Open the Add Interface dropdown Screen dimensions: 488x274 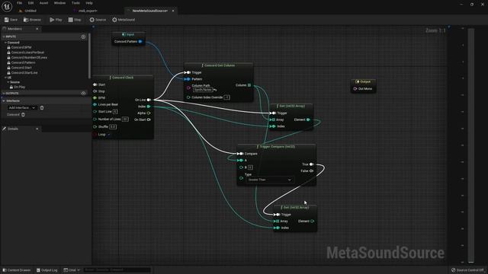pos(22,108)
